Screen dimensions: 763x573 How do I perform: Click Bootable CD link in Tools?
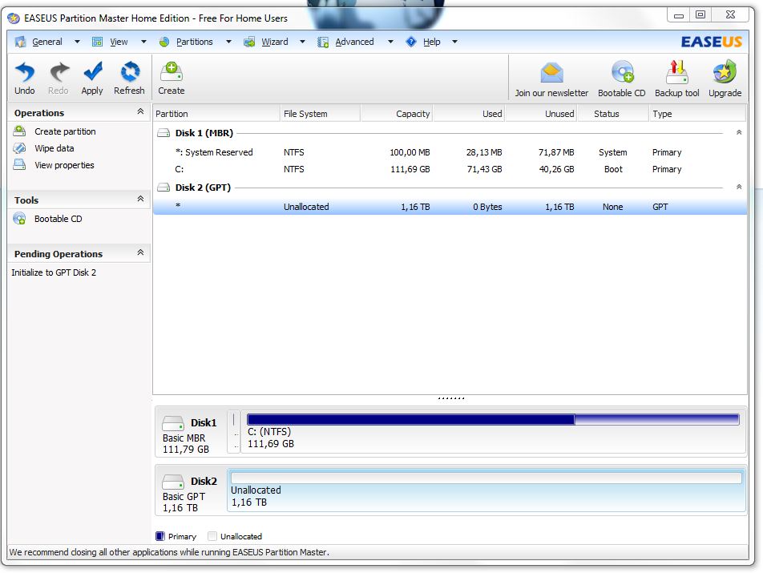tap(59, 219)
